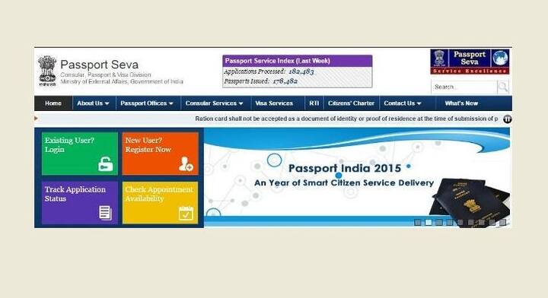Click the national emblem logo beside Passport Seva
This screenshot has height=298, width=548.
point(47,71)
